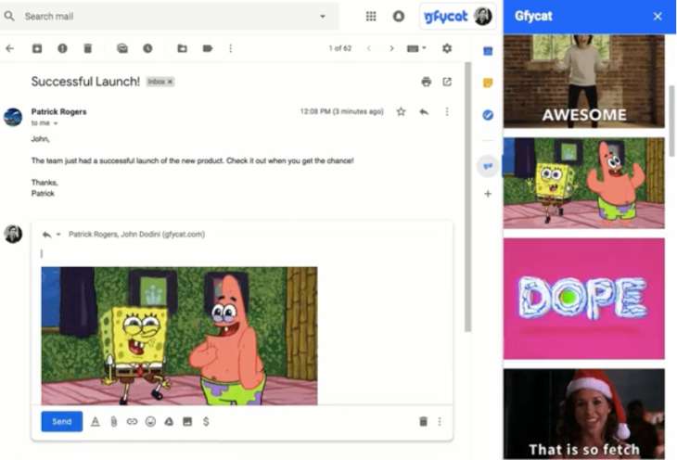Open text formatting options in reply
This screenshot has width=677, height=460.
click(96, 422)
